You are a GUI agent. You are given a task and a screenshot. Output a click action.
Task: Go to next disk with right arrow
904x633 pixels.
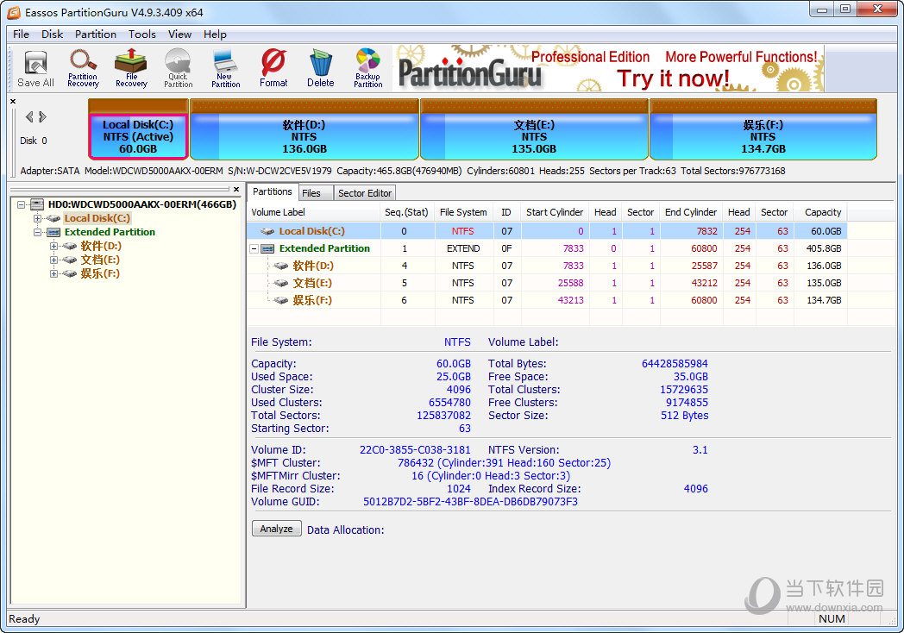pos(42,117)
